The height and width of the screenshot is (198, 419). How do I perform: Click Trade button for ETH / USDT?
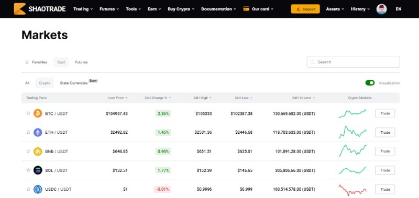click(385, 133)
